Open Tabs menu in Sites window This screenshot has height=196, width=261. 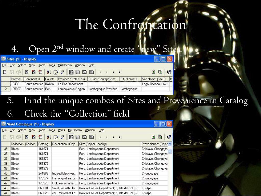coord(51,65)
